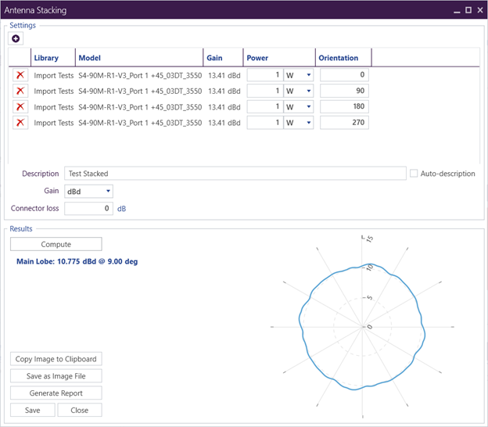Click the orientation field showing 180
This screenshot has width=488, height=427.
[x=344, y=106]
